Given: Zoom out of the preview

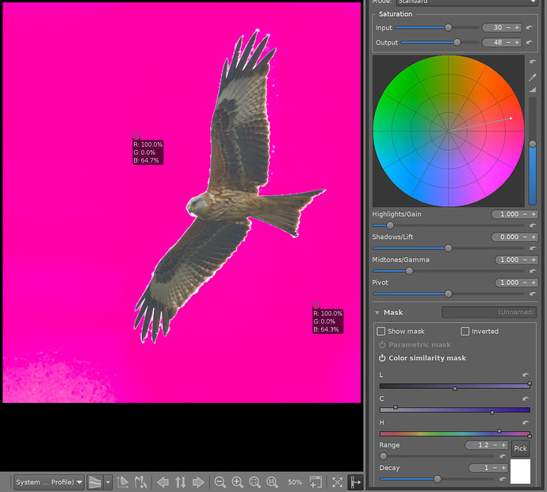Looking at the screenshot, I should coord(220,482).
